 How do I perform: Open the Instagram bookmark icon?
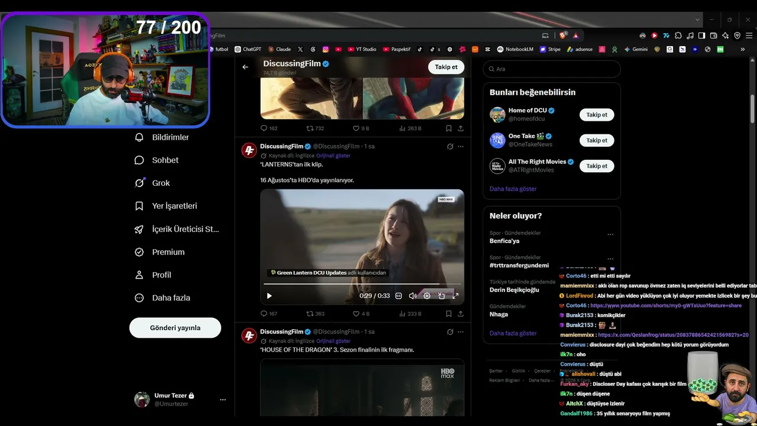325,49
